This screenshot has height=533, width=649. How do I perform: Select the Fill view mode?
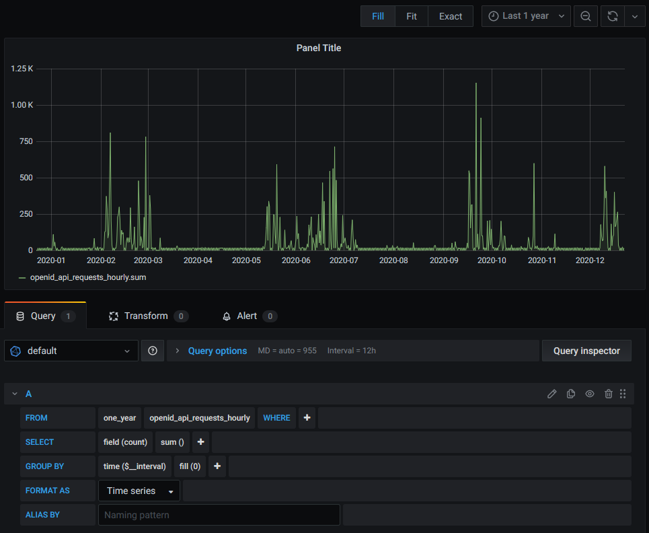click(x=378, y=16)
